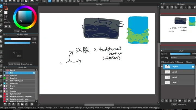Select the Bucket fill tool in the toolbox
196x110 pixels.
point(1,41)
